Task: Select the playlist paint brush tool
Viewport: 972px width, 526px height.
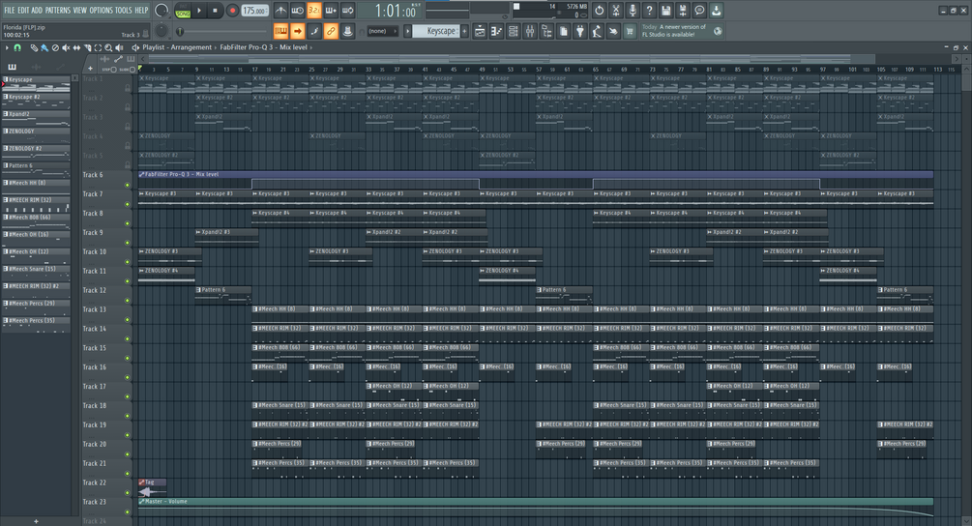Action: (44, 47)
